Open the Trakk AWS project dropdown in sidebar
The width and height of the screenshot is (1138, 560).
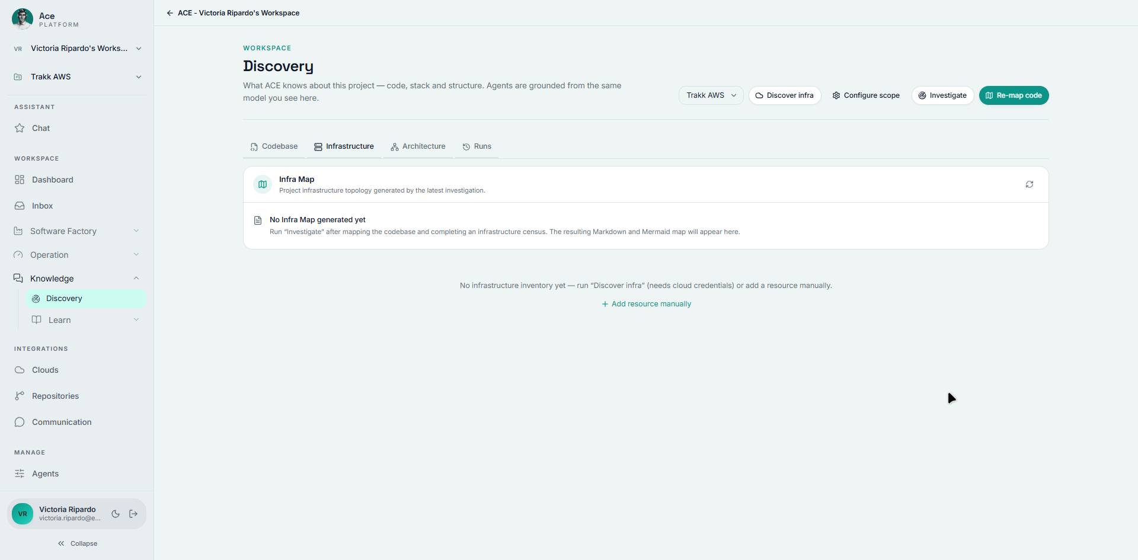(x=77, y=77)
